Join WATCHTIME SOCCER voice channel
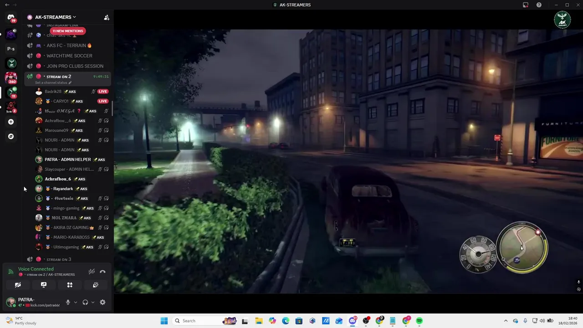 point(67,56)
